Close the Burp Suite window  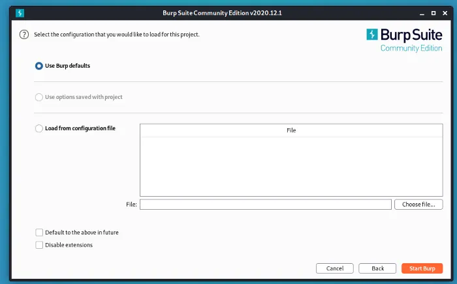coord(445,13)
